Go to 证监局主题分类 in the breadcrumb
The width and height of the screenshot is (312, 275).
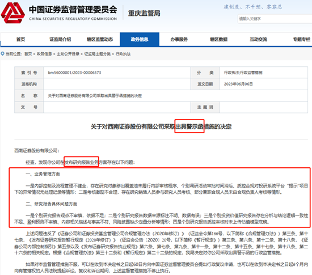(98, 54)
